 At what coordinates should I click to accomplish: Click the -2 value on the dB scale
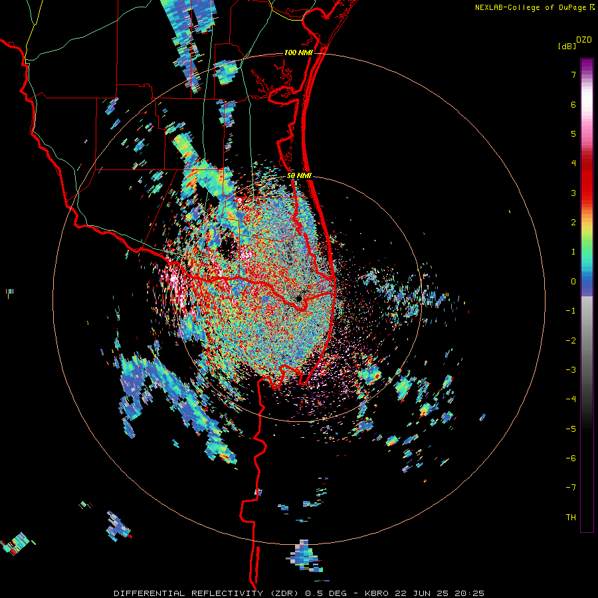point(571,340)
